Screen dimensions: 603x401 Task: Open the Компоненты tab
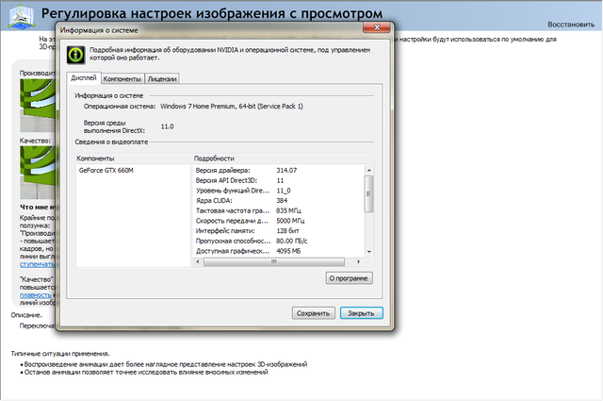click(x=122, y=79)
